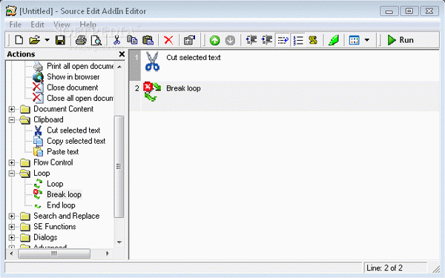The width and height of the screenshot is (445, 278).
Task: Toggle the auto-indent toolbar button
Action: pos(283,40)
